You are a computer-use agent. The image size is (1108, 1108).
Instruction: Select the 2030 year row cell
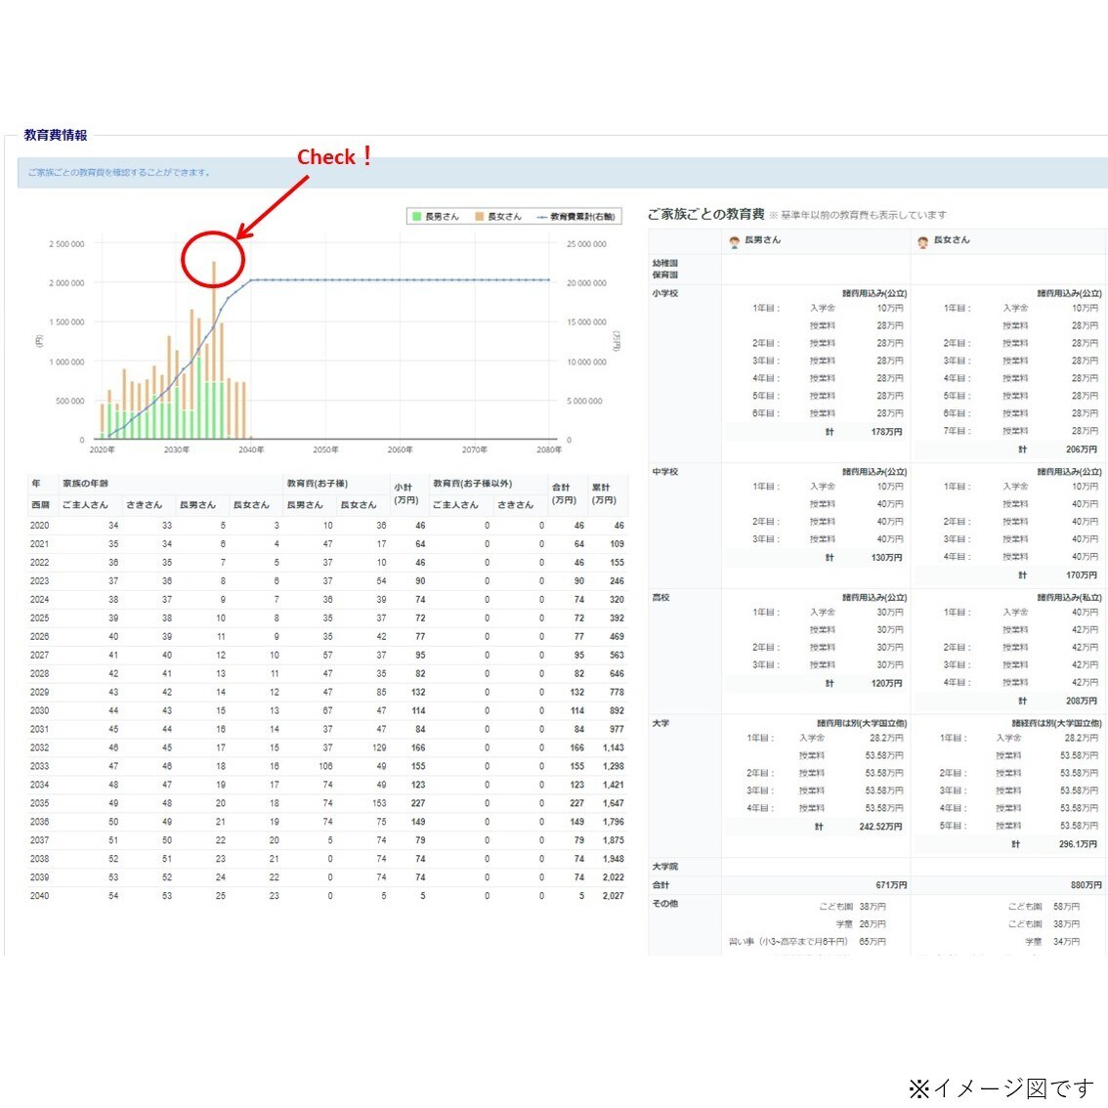[39, 711]
